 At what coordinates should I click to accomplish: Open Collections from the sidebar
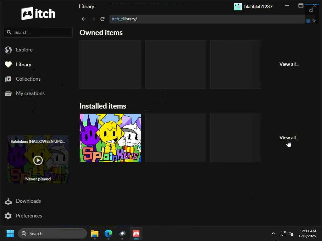click(28, 79)
